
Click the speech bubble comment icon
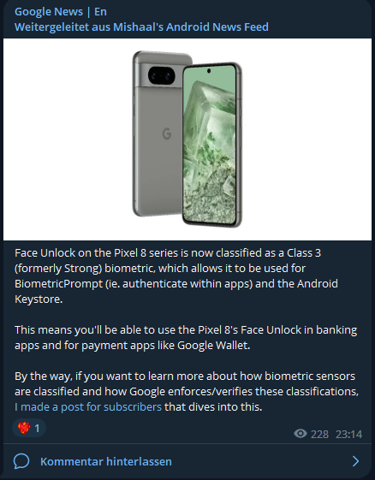pos(21,461)
